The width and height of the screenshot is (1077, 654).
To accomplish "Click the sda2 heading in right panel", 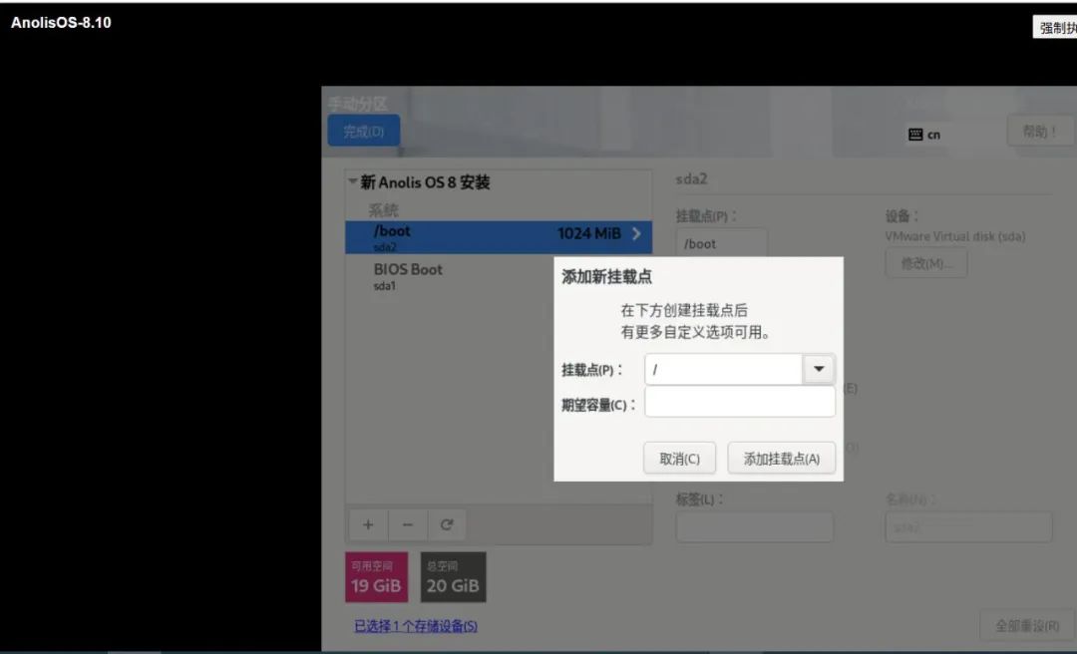I will [x=692, y=179].
